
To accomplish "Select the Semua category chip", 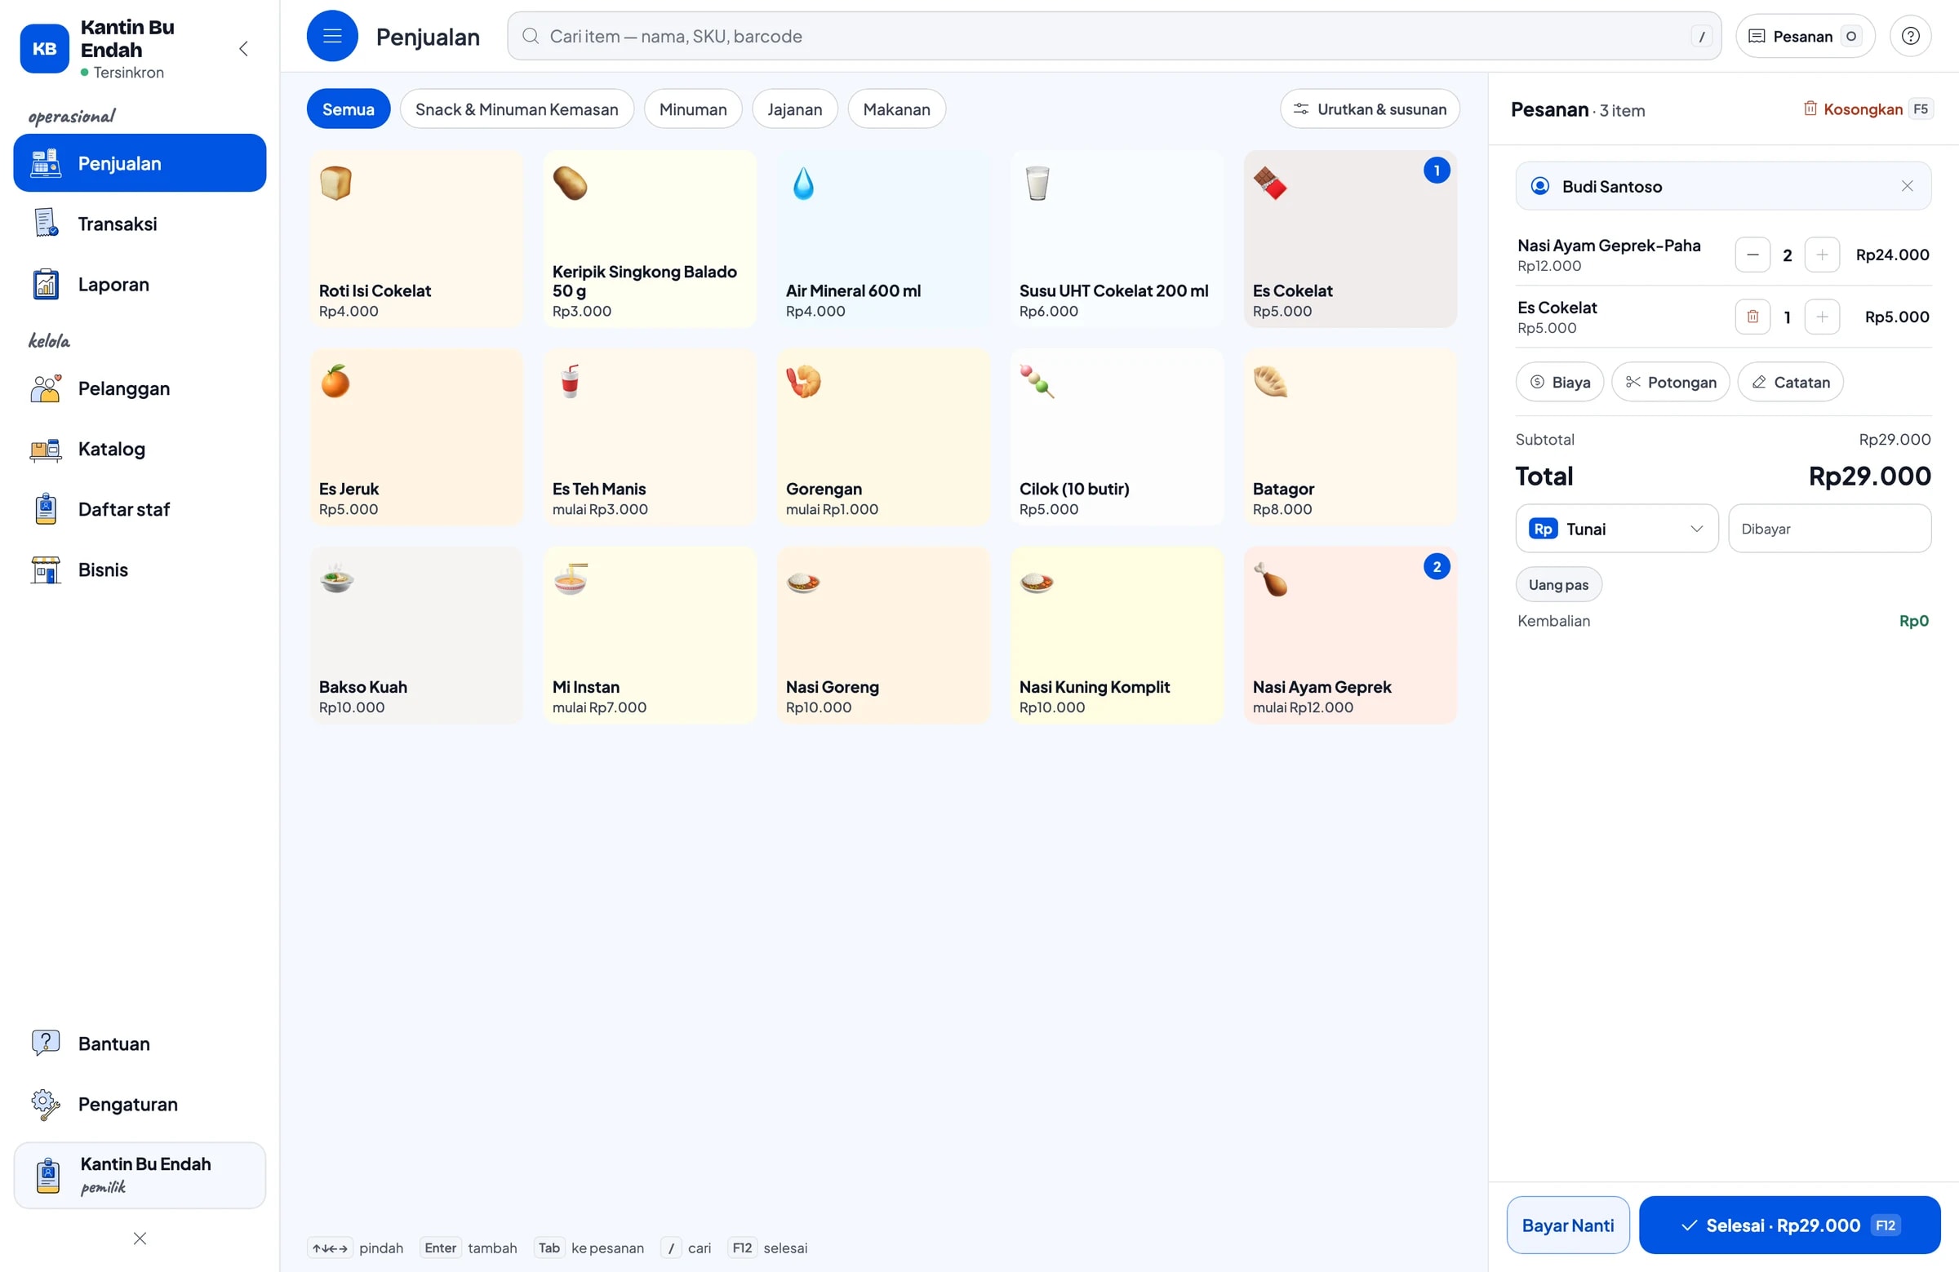I will tap(349, 109).
